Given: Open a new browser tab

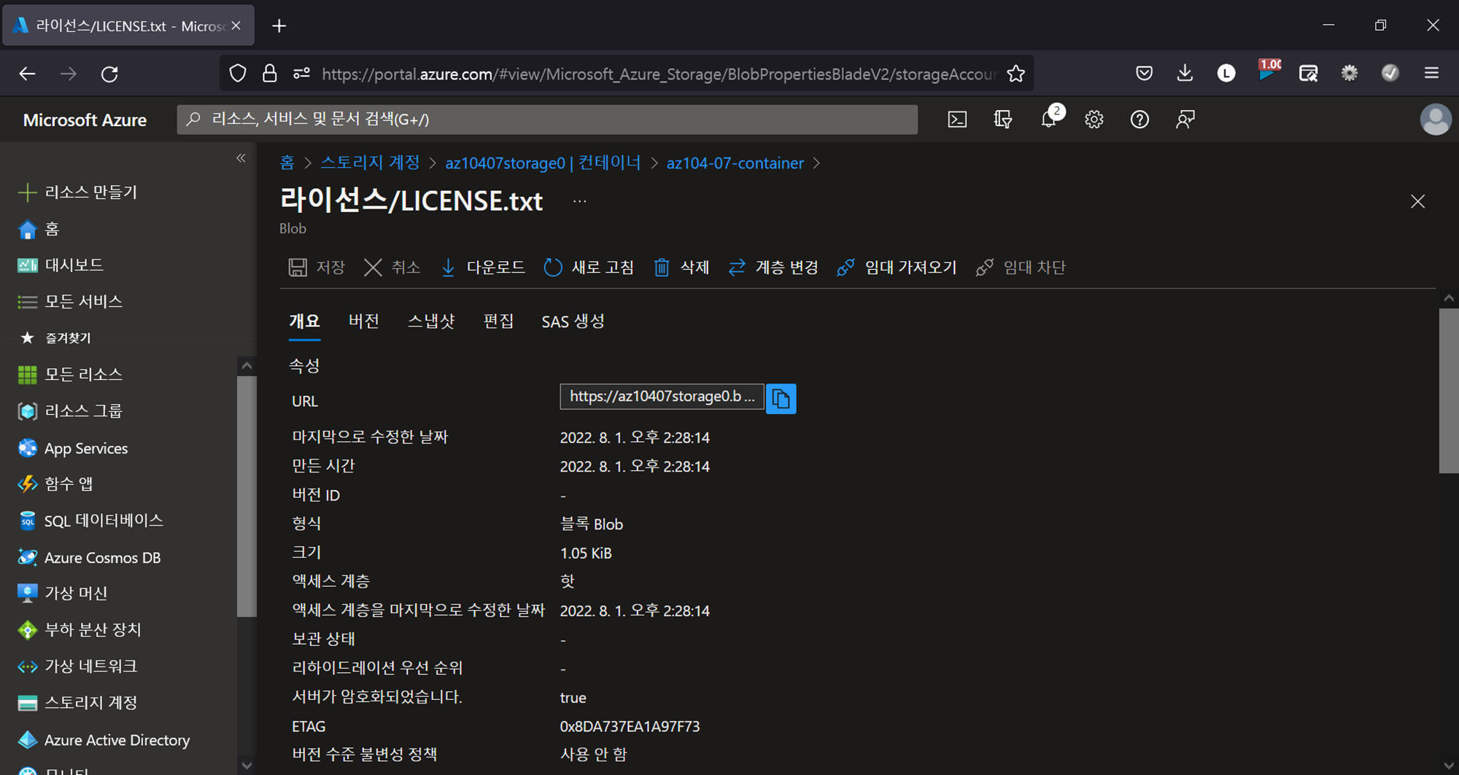Looking at the screenshot, I should pyautogui.click(x=279, y=26).
